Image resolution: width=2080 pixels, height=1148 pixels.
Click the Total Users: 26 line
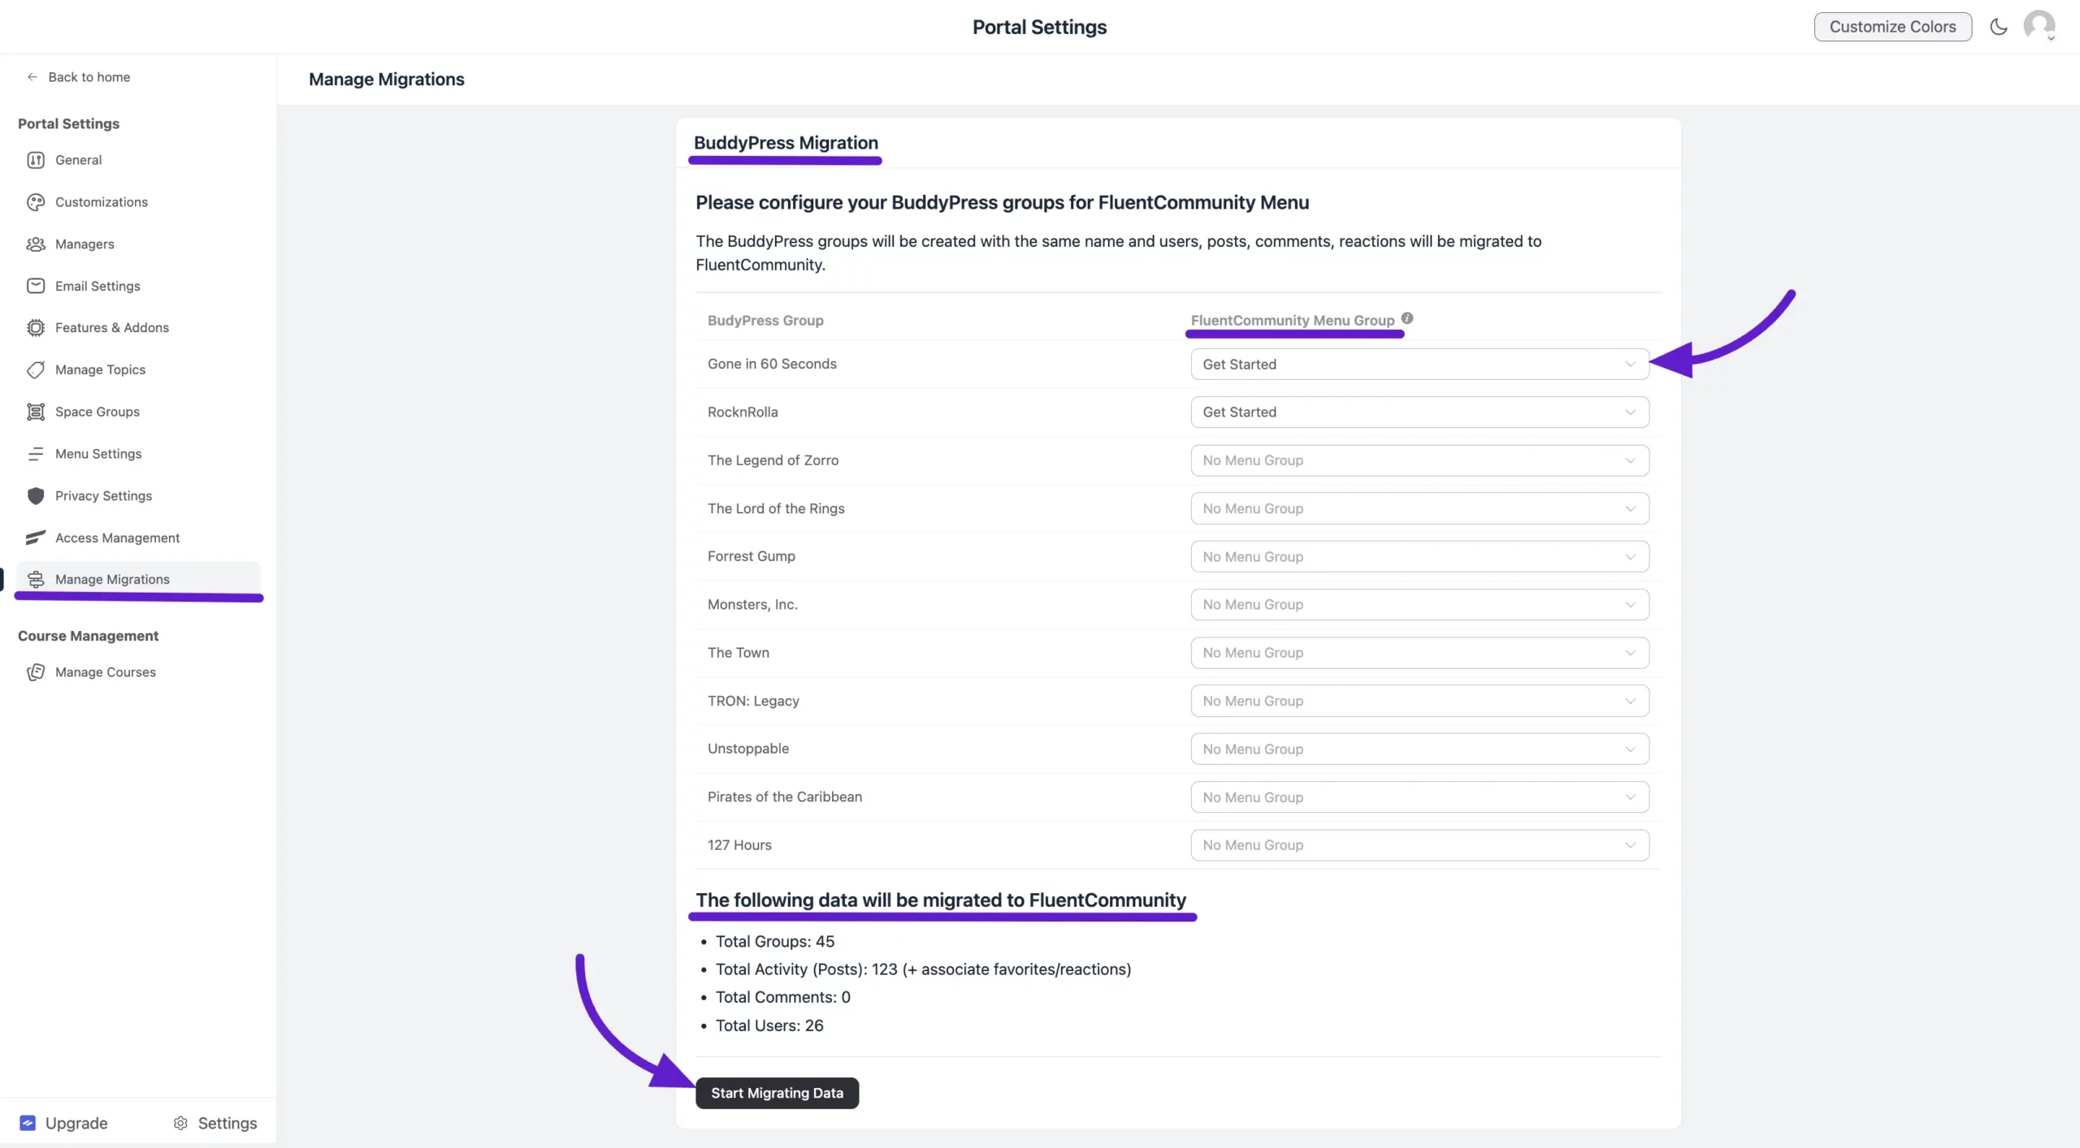(x=769, y=1025)
